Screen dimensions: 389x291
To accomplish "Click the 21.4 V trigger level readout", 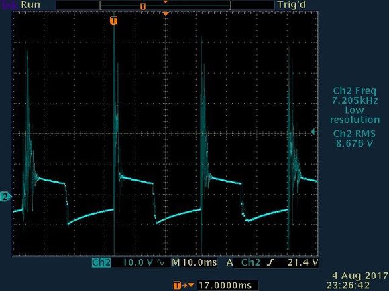I will [302, 262].
